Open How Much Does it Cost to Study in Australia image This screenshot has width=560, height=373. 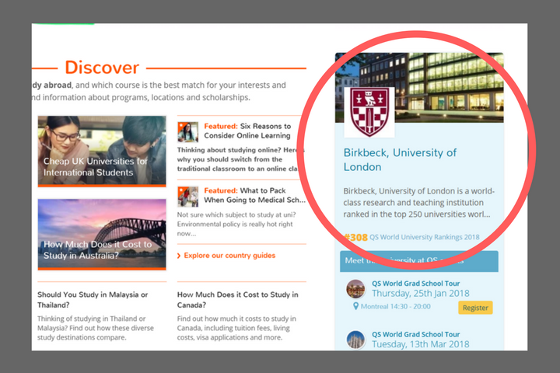(x=102, y=234)
